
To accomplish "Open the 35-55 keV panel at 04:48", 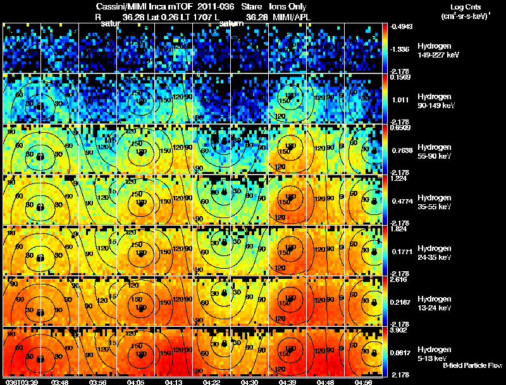I will pyautogui.click(x=325, y=200).
